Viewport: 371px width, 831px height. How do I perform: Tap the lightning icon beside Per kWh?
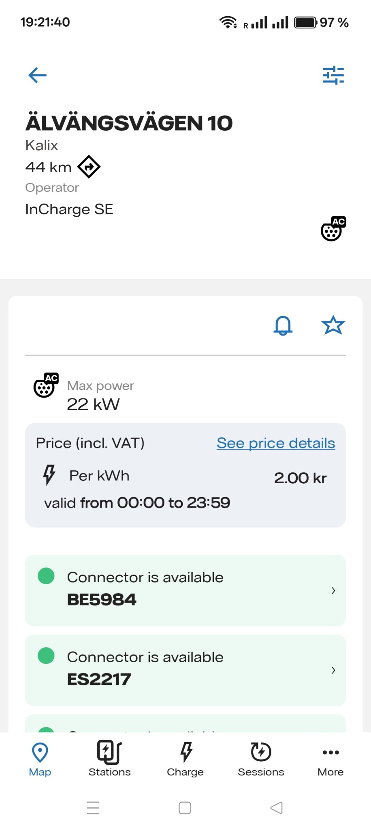[49, 475]
